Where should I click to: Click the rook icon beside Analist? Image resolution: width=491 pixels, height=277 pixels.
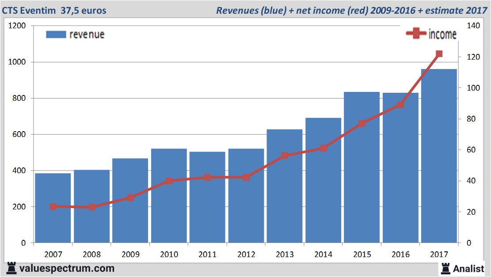[x=445, y=269]
